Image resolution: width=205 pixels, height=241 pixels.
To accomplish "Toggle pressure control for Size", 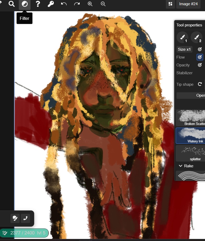I will (200, 49).
